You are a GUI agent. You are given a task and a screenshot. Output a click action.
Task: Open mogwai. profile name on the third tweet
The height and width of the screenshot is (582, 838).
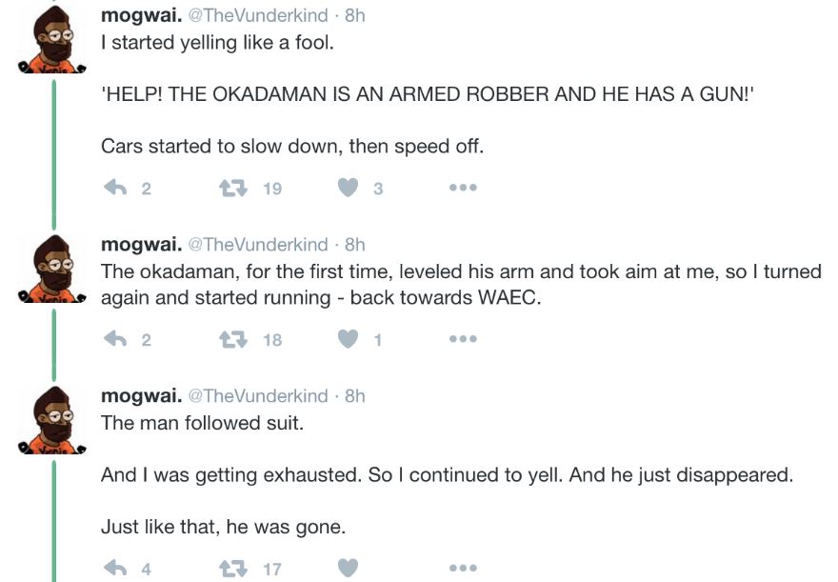[142, 396]
